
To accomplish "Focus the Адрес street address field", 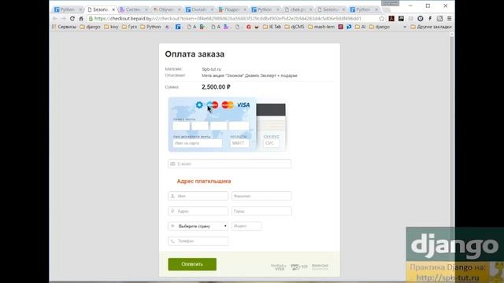I will tap(198, 211).
